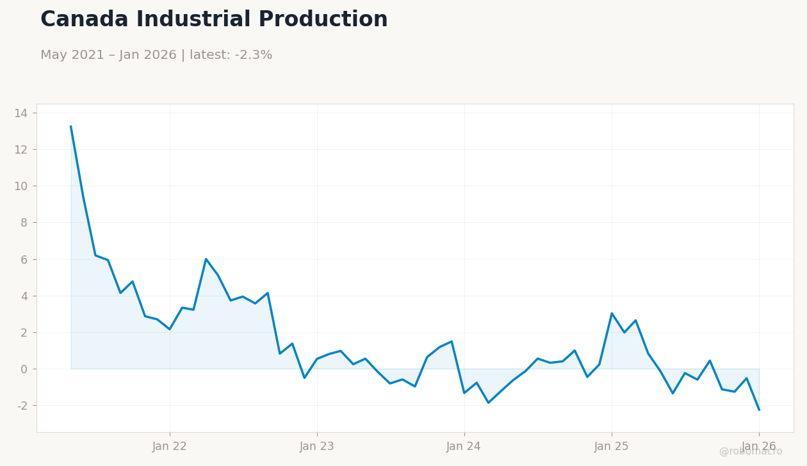Click the y-axis label 8
The height and width of the screenshot is (466, 807).
(x=24, y=223)
